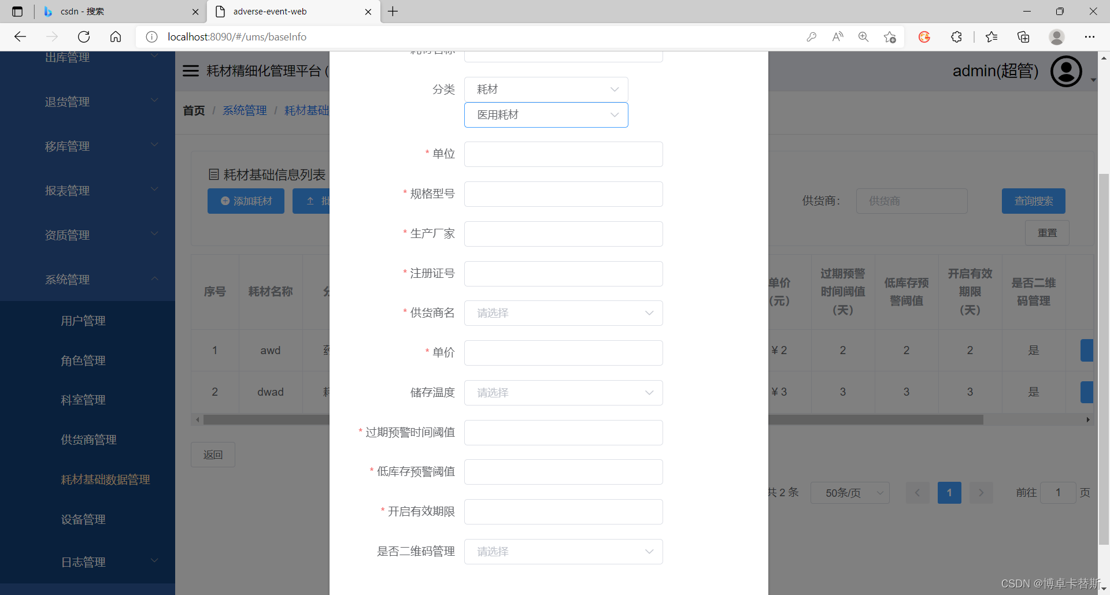Click the red G extension icon
Viewport: 1110px width, 595px height.
(924, 37)
